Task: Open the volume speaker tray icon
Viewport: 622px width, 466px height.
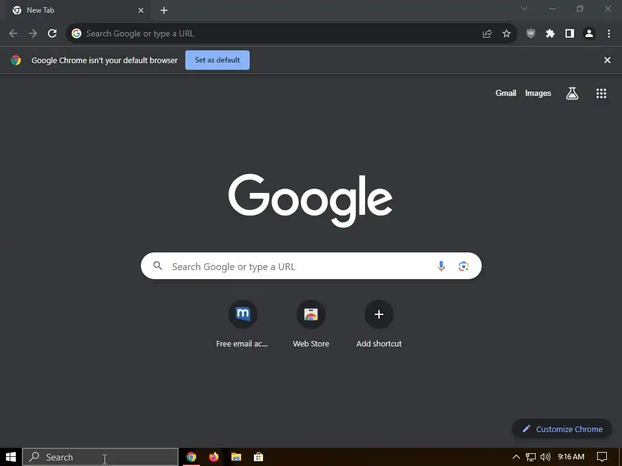Action: point(545,457)
